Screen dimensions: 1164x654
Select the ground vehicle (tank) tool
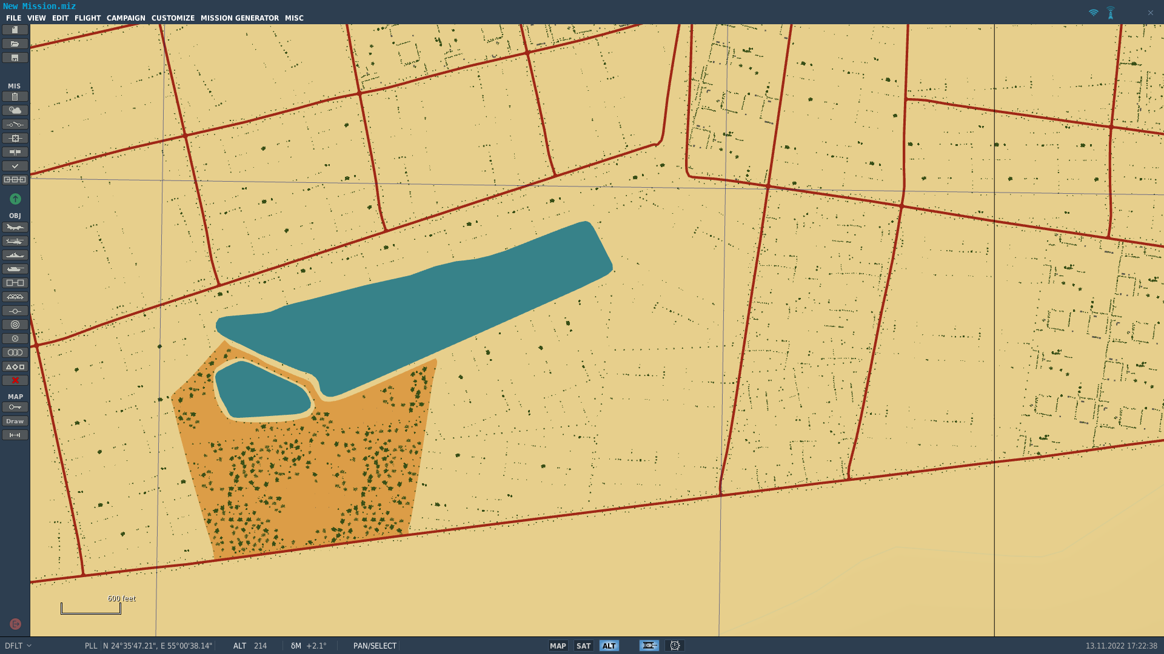click(15, 269)
